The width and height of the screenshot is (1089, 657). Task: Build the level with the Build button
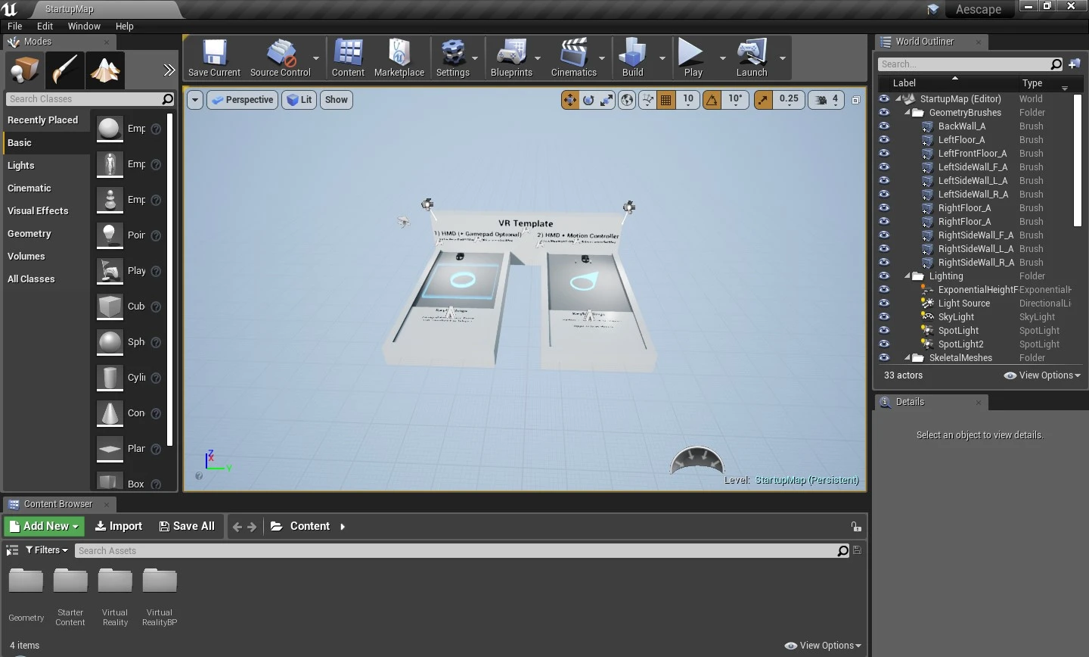point(632,58)
